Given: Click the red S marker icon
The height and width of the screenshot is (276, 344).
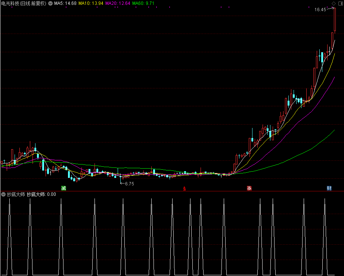Looking at the screenshot, I should pos(185,188).
